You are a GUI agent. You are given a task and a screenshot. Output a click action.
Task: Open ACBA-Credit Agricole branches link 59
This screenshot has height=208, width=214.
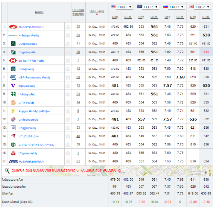[78, 144]
